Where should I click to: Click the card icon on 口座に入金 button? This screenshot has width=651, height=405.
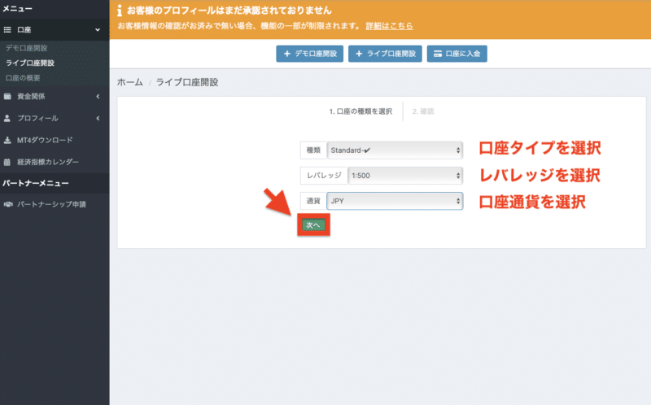coord(438,54)
